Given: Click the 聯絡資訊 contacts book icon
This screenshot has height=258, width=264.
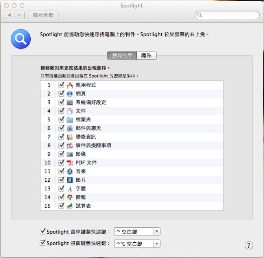Looking at the screenshot, I should tap(70, 137).
